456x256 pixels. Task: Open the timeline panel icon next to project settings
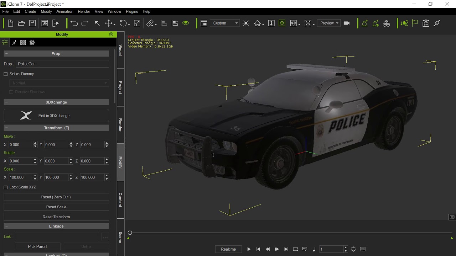click(363, 249)
